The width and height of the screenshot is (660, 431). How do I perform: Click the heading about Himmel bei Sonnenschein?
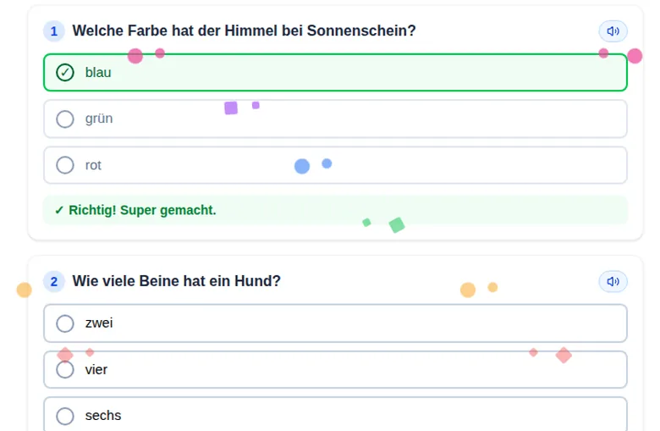click(x=244, y=30)
